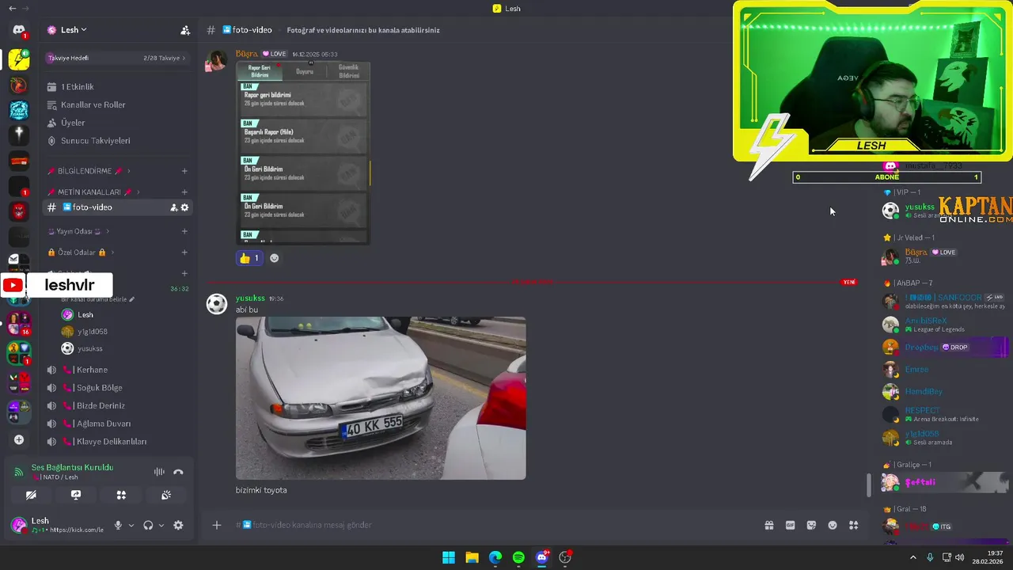Add channel to METİN KANALLARI category
The image size is (1013, 570).
click(x=184, y=192)
